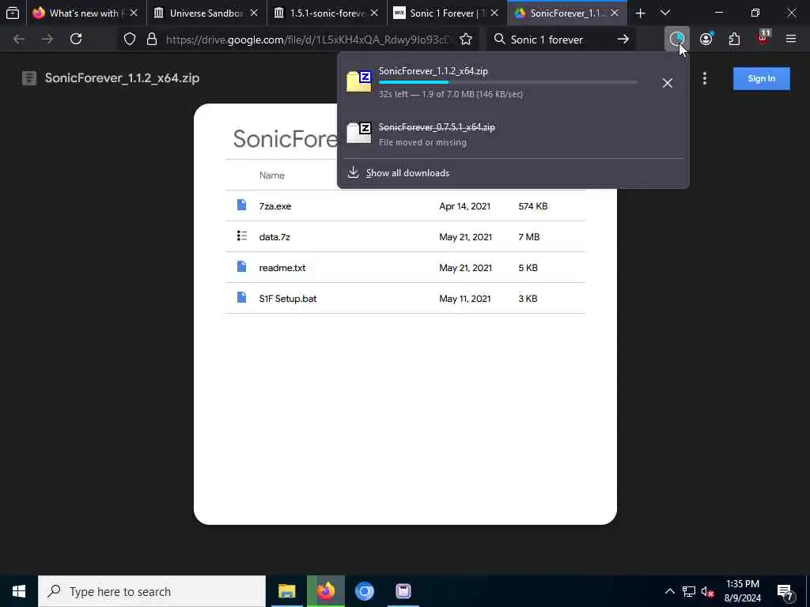Click the Sonic 1 forever search field

[561, 40]
